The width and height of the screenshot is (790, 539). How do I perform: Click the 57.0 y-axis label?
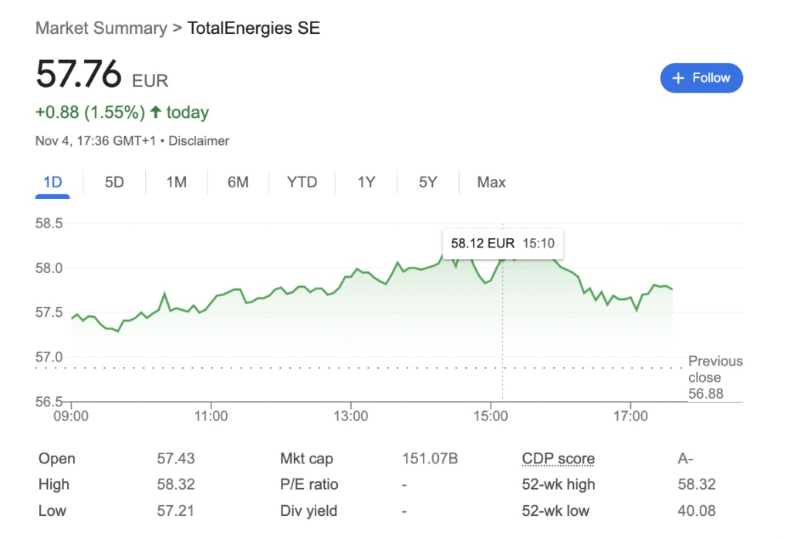tap(49, 357)
